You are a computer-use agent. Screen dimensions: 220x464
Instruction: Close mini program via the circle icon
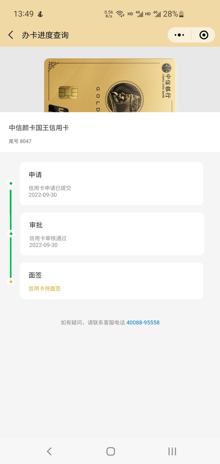pos(204,35)
